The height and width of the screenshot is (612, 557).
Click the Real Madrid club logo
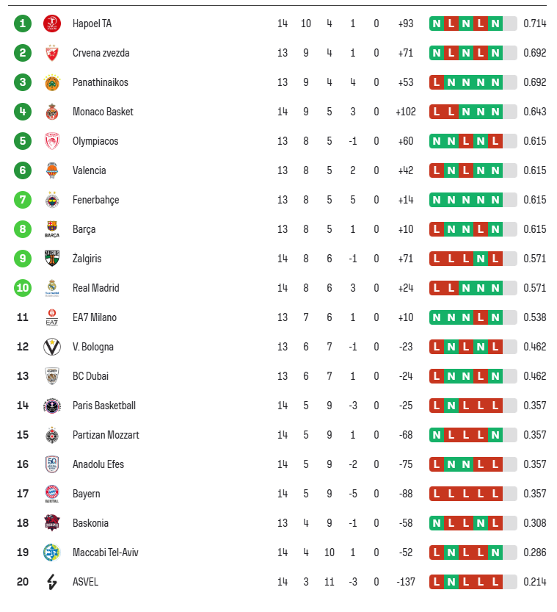pos(52,288)
